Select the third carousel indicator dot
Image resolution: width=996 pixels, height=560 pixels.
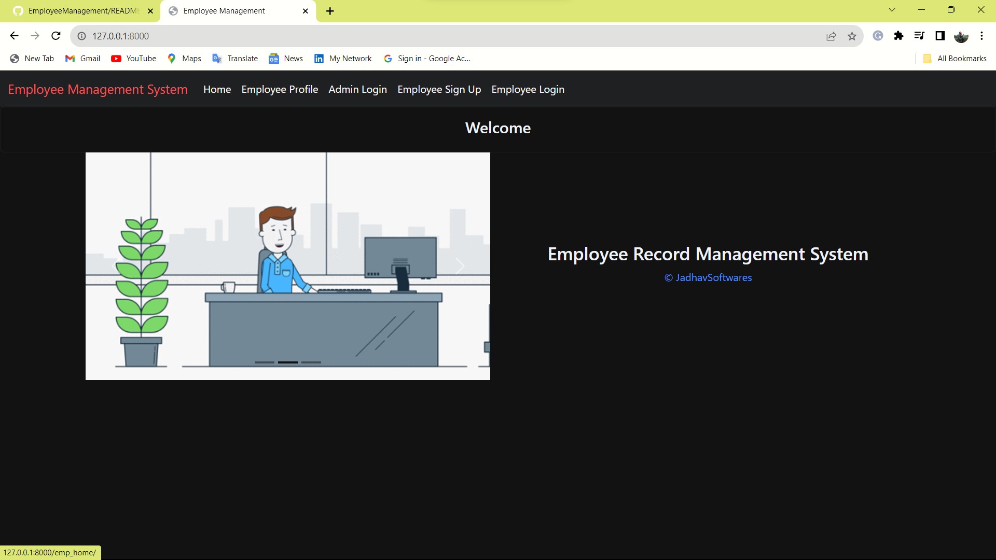click(312, 362)
